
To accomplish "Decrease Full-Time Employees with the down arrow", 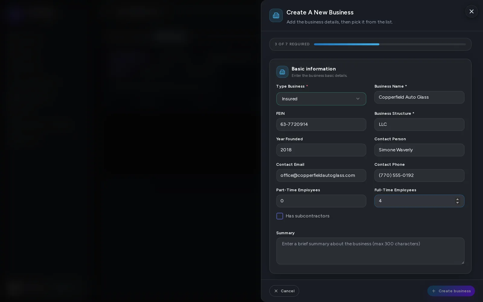I will click(x=457, y=203).
